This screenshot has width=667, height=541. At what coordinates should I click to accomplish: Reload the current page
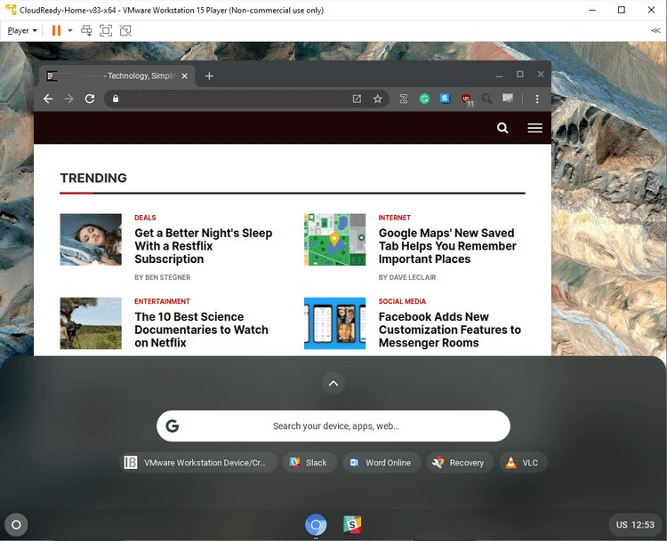click(90, 99)
